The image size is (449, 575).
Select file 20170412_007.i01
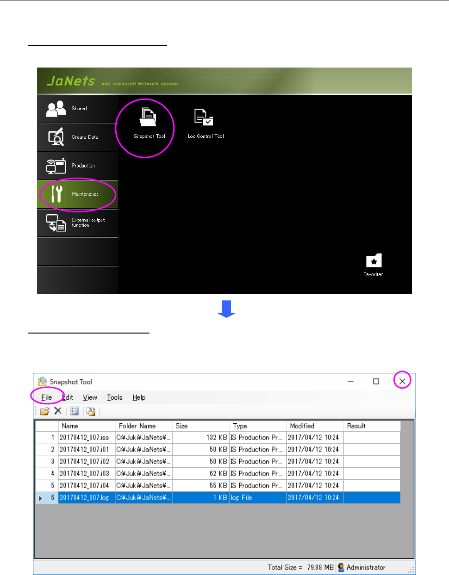click(x=84, y=450)
